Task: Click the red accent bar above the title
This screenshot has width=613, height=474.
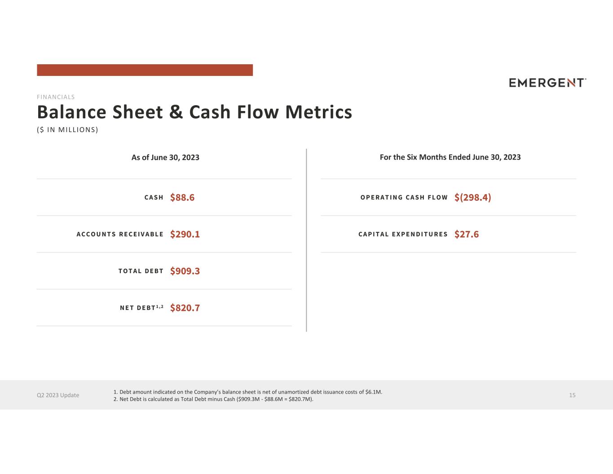Action: tap(145, 70)
